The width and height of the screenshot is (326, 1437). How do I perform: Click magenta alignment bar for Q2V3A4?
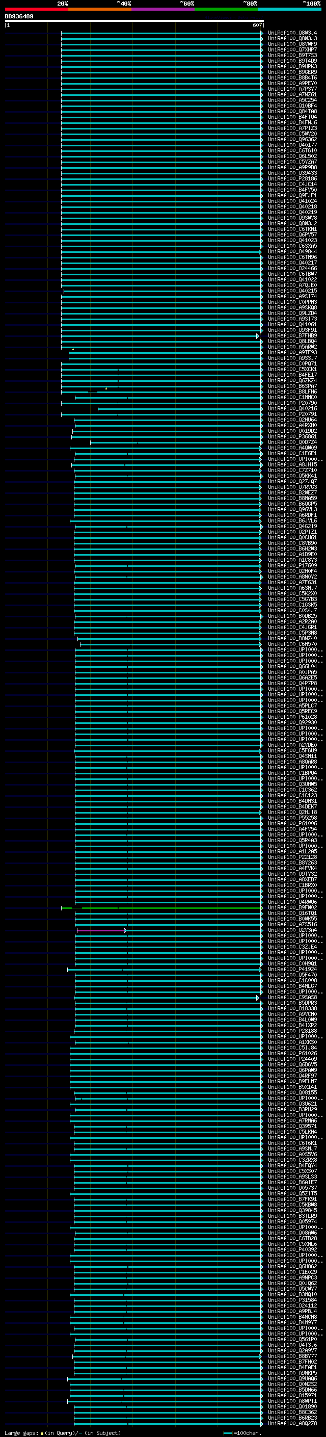(x=101, y=930)
